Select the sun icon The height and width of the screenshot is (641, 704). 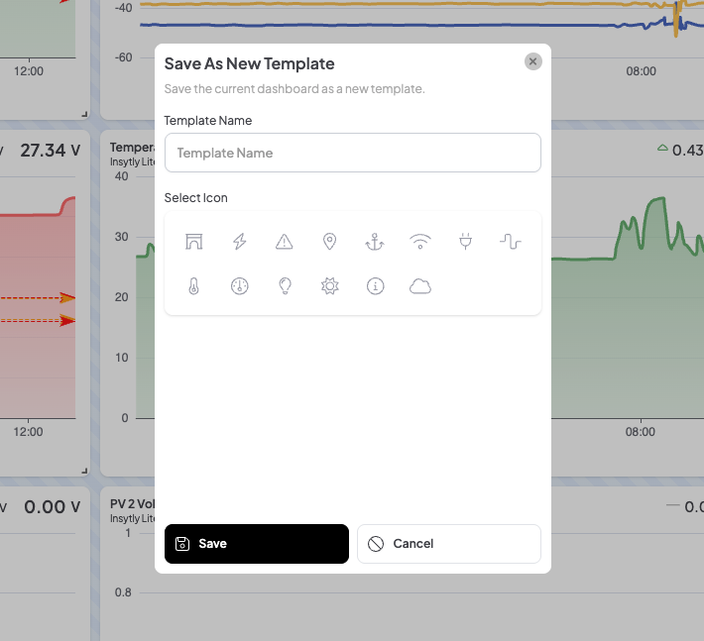click(x=329, y=286)
